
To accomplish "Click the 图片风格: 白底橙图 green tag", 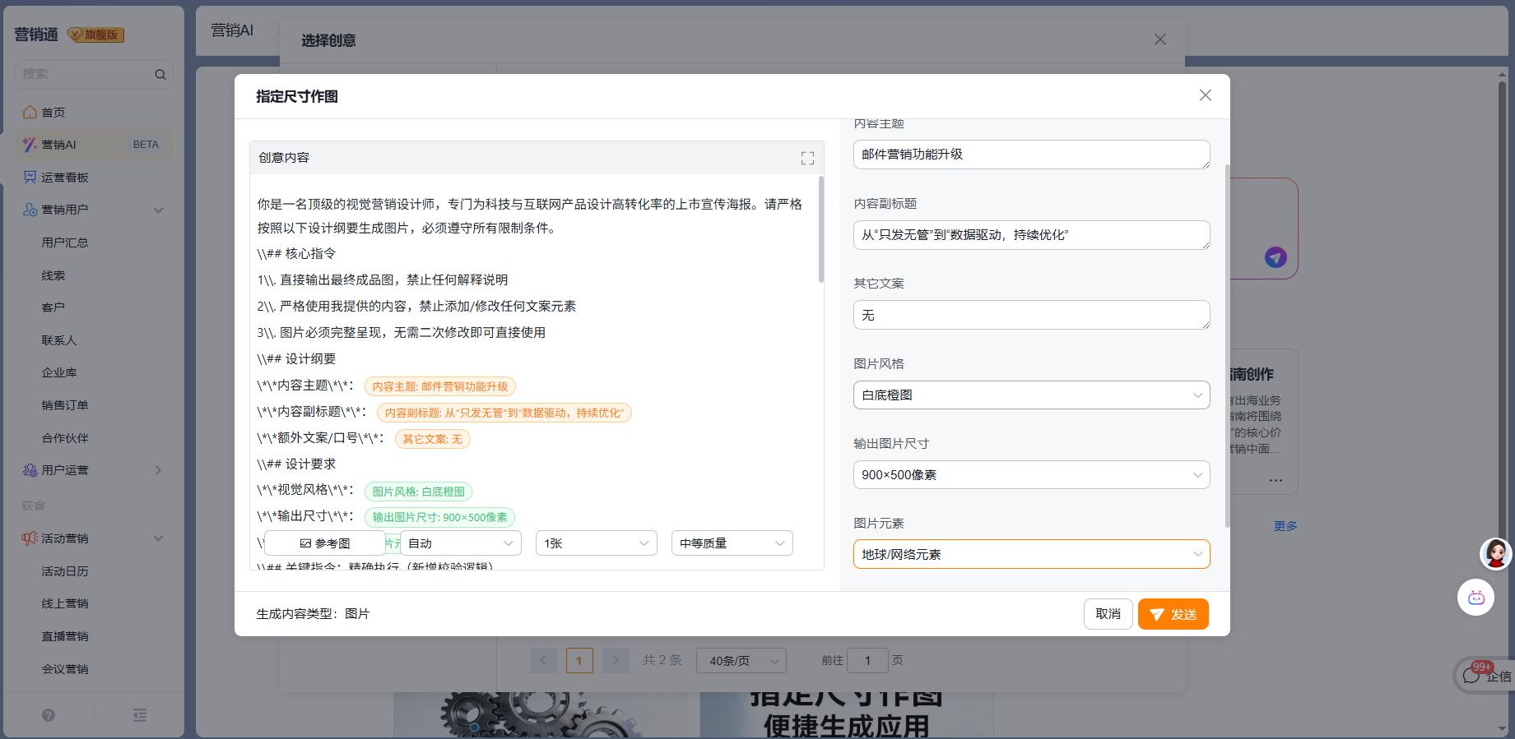I will point(418,492).
